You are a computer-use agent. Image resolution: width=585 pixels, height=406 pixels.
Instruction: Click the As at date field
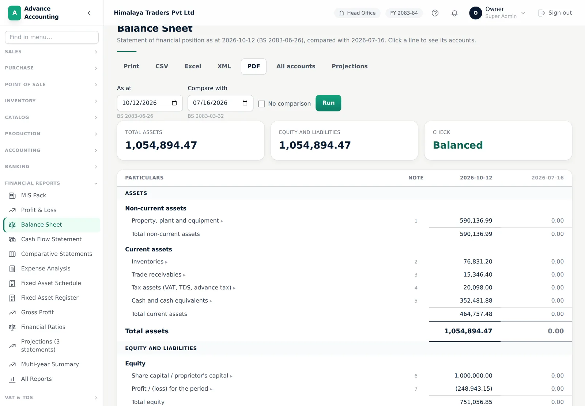[x=150, y=103]
